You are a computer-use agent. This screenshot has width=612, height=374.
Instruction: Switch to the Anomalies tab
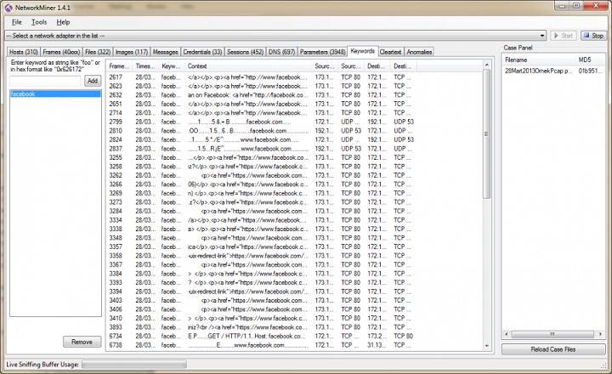click(x=419, y=52)
